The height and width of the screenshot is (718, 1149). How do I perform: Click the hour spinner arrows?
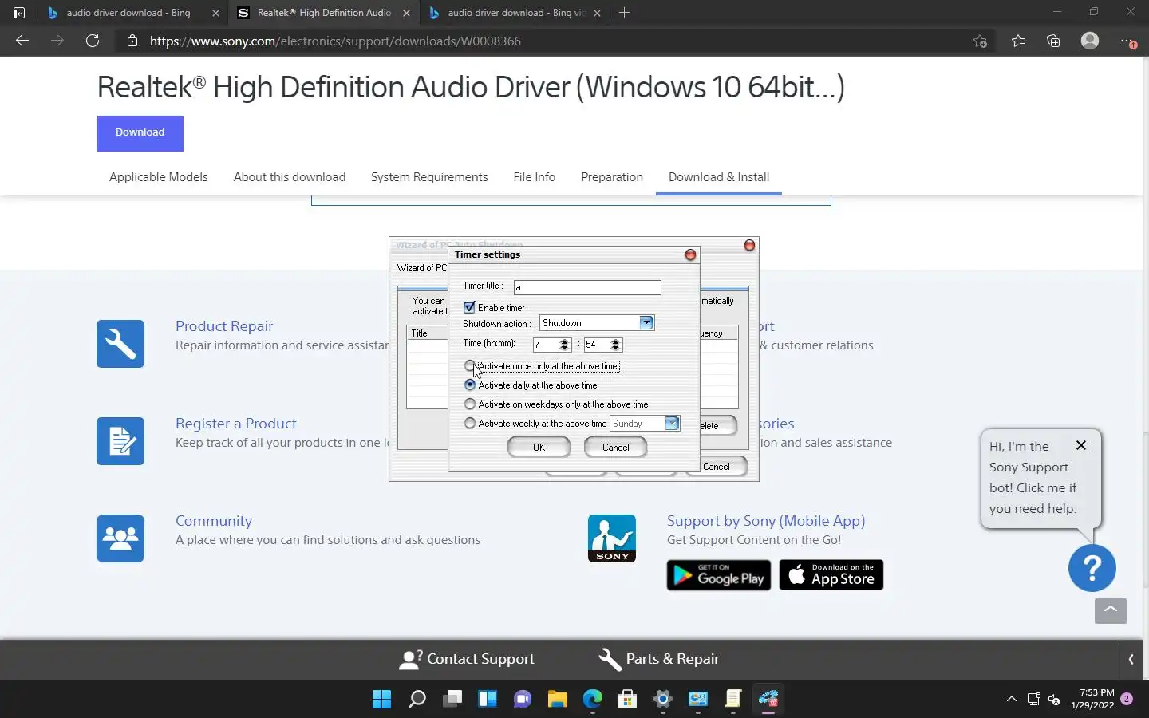point(564,345)
